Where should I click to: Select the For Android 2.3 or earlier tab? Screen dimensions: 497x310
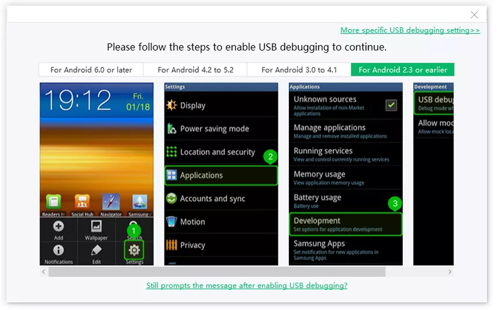pyautogui.click(x=403, y=70)
